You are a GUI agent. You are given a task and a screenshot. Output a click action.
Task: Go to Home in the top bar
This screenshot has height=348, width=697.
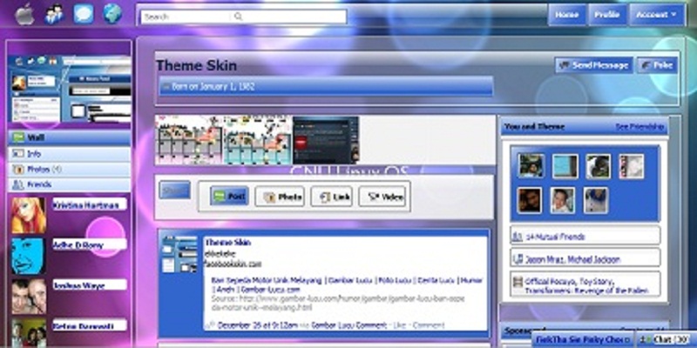click(567, 15)
